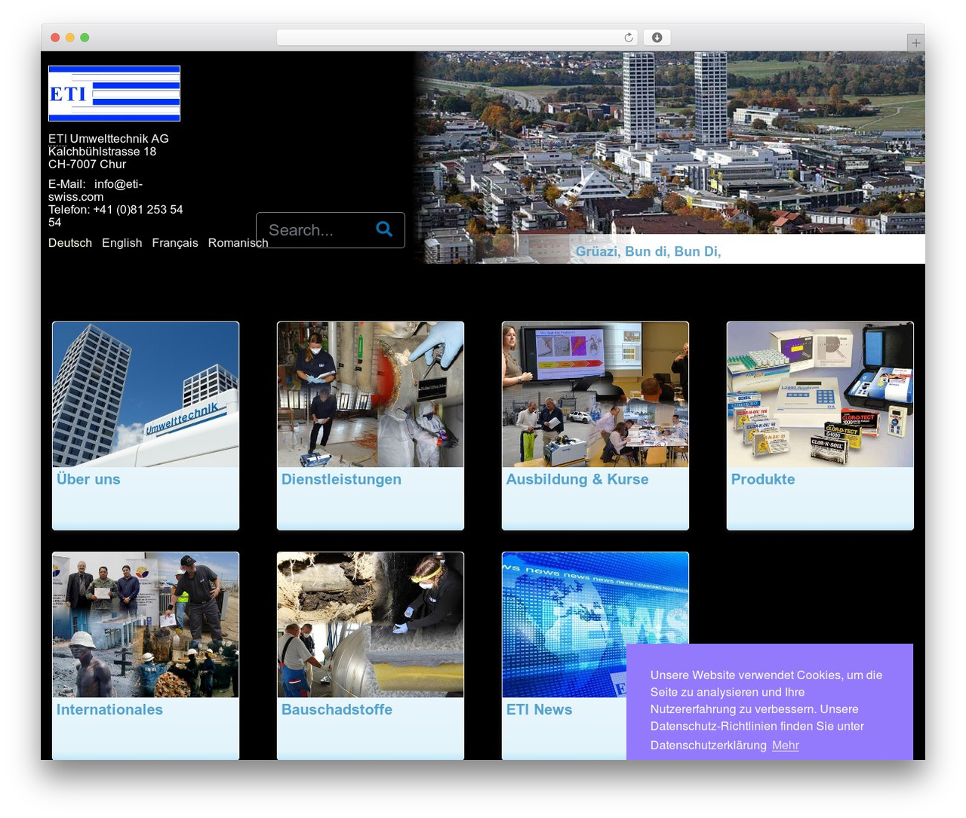Click the macOS green maximize window button
This screenshot has width=966, height=818.
tap(85, 38)
